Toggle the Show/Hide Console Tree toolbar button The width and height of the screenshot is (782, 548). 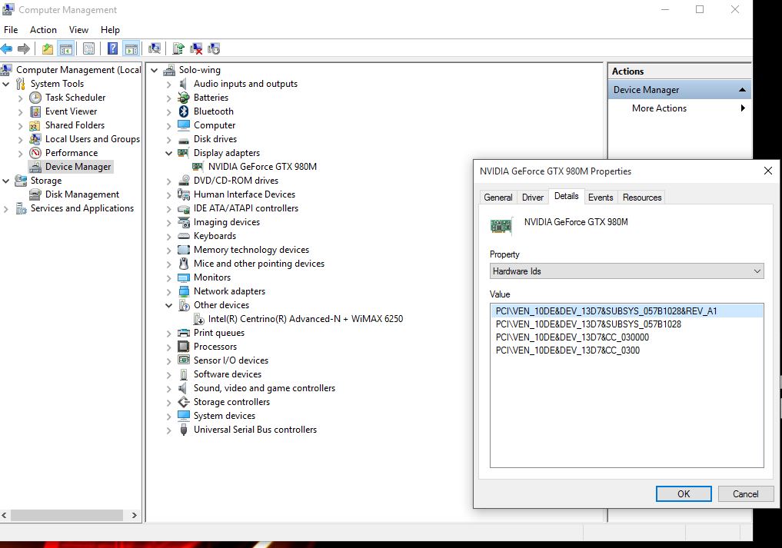point(66,48)
